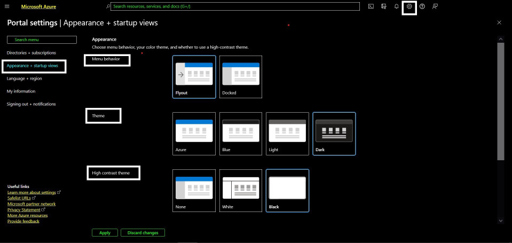The image size is (512, 243).
Task: Click the Feedback icon in header
Action: 435,6
